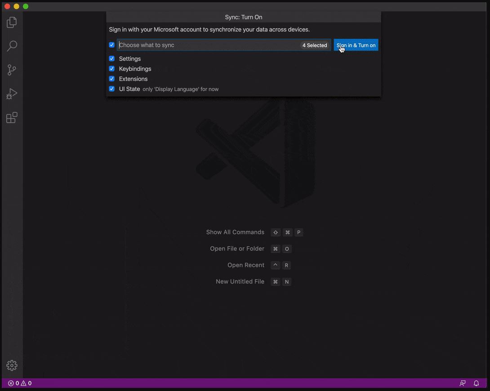Uncheck the Keybindings sync checkbox
The height and width of the screenshot is (391, 490).
[111, 68]
